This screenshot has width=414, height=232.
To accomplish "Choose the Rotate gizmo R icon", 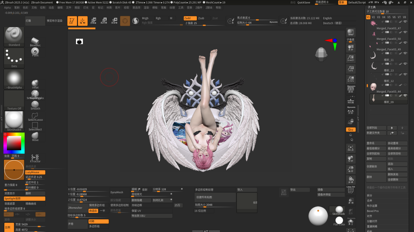I will (x=115, y=21).
